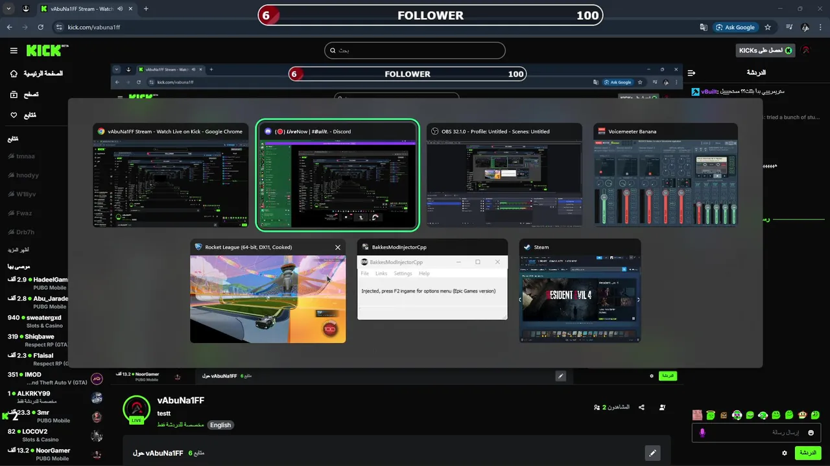The width and height of the screenshot is (830, 466).
Task: Open a new Chrome tab
Action: 146,9
